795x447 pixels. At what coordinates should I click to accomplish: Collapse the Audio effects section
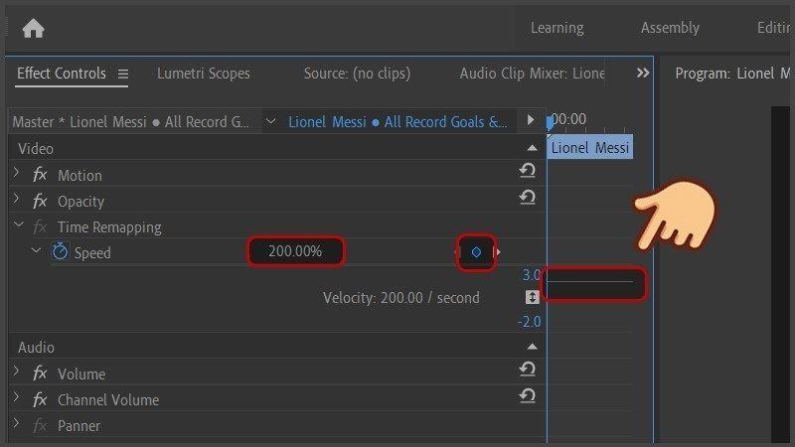pos(532,347)
